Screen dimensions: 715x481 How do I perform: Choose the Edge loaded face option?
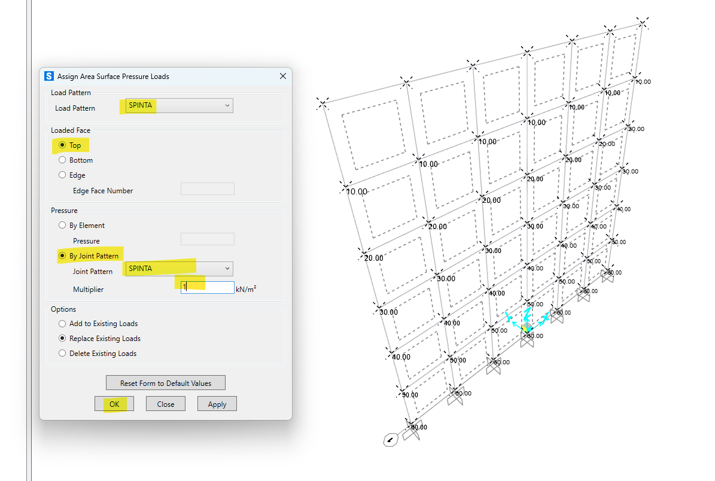62,175
